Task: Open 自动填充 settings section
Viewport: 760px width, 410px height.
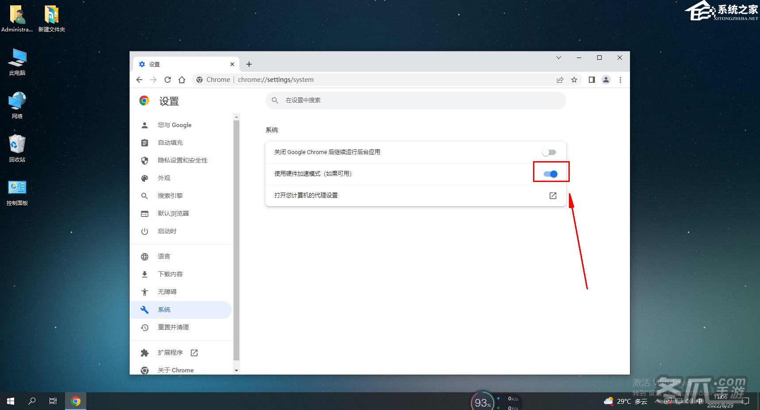Action: 181,143
